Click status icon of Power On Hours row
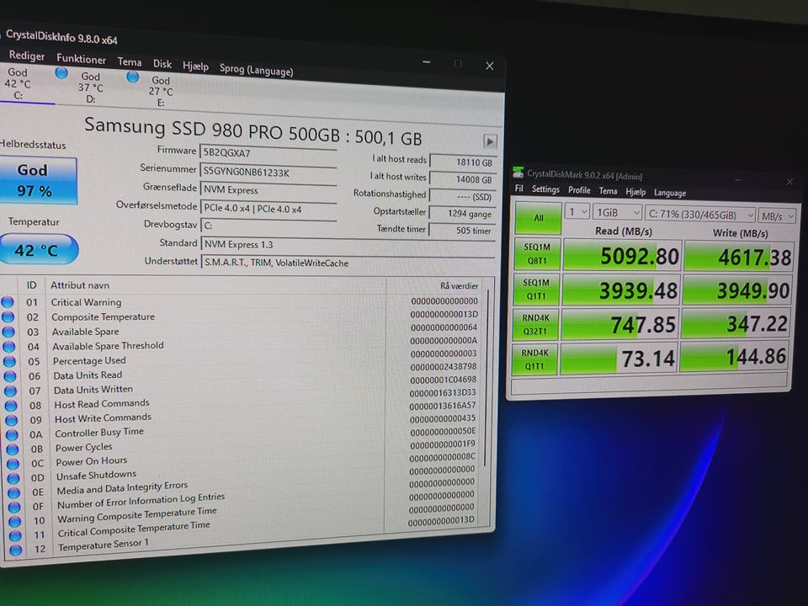 (x=13, y=464)
